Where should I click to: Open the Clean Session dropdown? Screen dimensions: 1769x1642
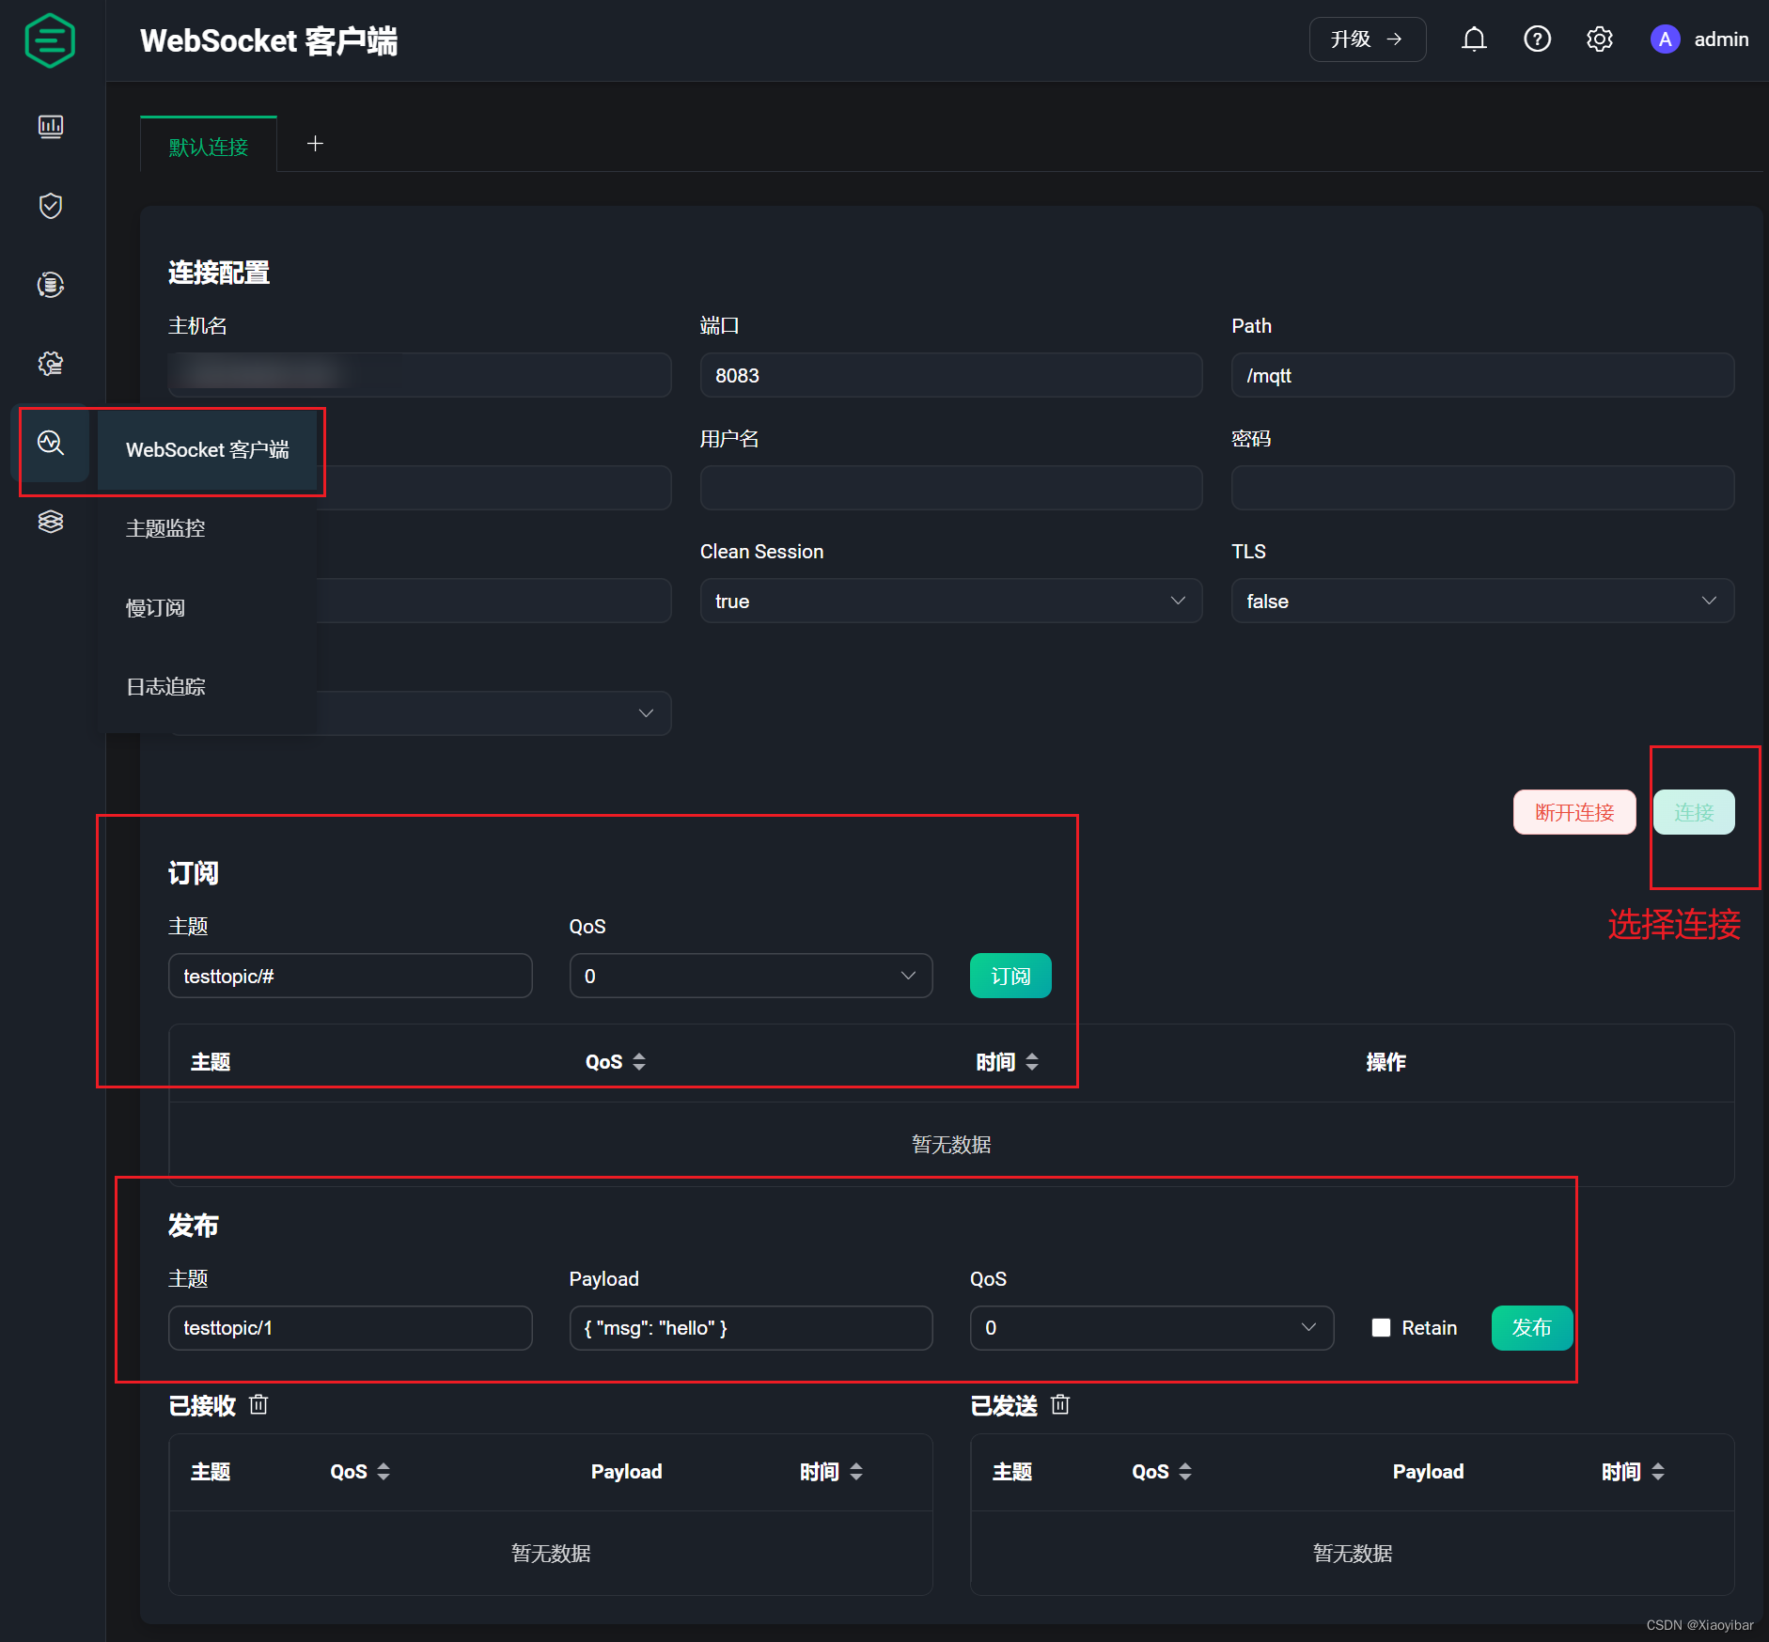coord(951,601)
